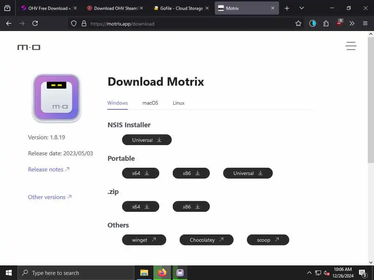Open Motrix app from taskbar

[180, 273]
